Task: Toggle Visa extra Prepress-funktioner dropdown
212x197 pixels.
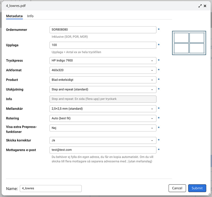Action: (x=103, y=128)
